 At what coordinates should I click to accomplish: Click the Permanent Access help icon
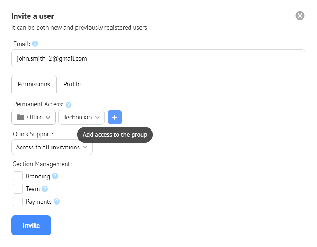point(68,105)
